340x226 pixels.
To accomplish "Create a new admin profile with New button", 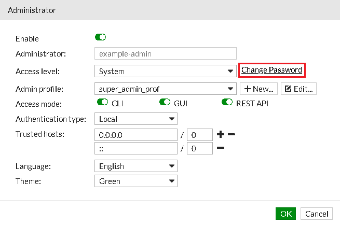I will 259,89.
